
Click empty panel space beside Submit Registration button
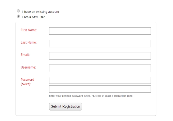[116, 107]
